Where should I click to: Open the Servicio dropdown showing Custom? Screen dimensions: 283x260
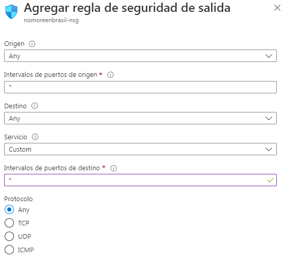coord(140,149)
